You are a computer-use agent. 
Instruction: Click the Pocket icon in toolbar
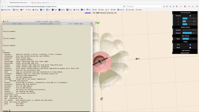[177, 7]
